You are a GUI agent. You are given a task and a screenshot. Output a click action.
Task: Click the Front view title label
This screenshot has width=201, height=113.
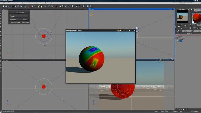(5, 60)
